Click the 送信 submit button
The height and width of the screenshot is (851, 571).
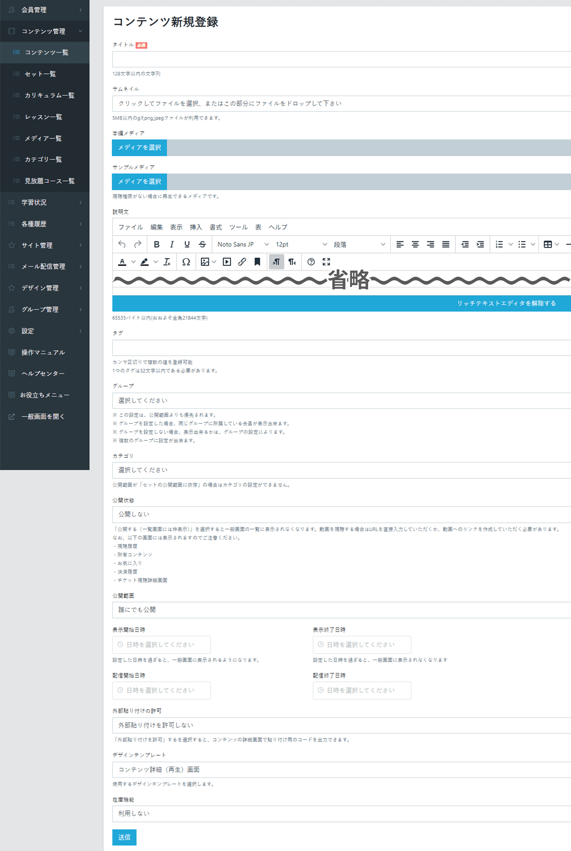pos(124,837)
